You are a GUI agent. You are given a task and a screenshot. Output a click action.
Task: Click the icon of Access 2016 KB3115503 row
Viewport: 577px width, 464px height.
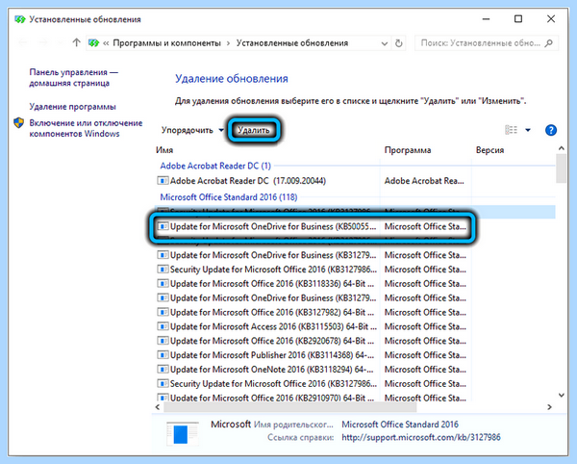163,326
